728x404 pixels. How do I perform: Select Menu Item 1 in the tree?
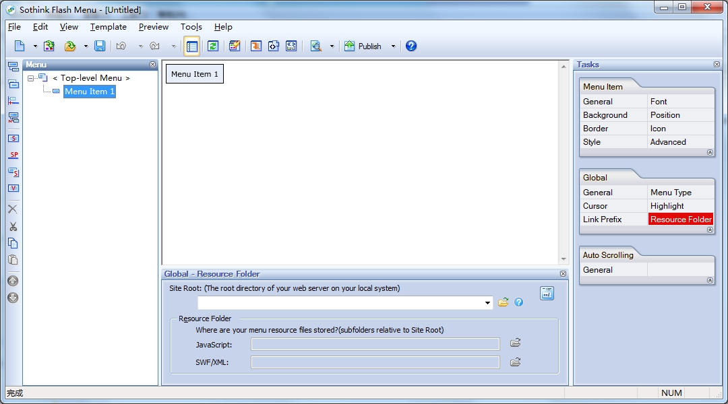[90, 92]
